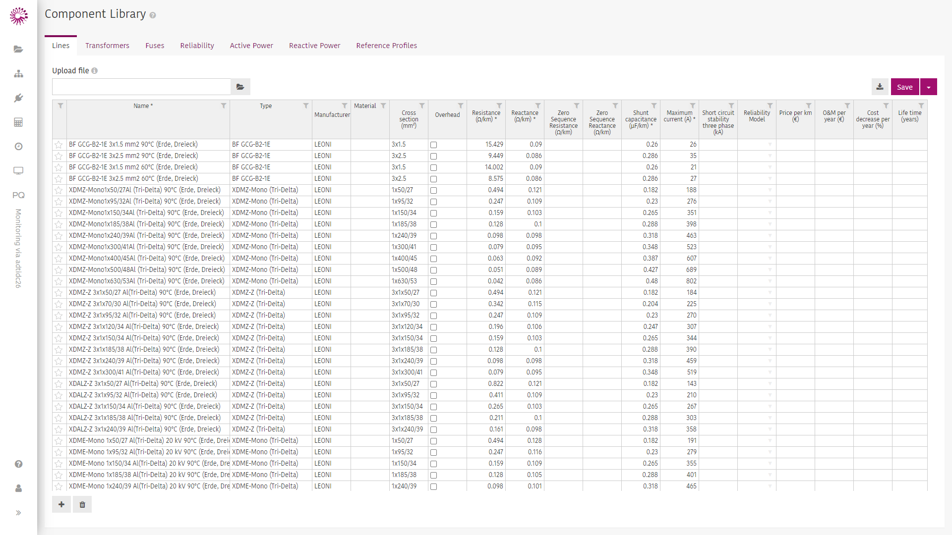
Task: Toggle Overhead checkbox for XDMZ-Mono1x50/27Al row
Action: [433, 191]
